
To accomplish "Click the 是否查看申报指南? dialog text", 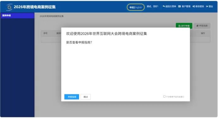I will (x=79, y=43).
